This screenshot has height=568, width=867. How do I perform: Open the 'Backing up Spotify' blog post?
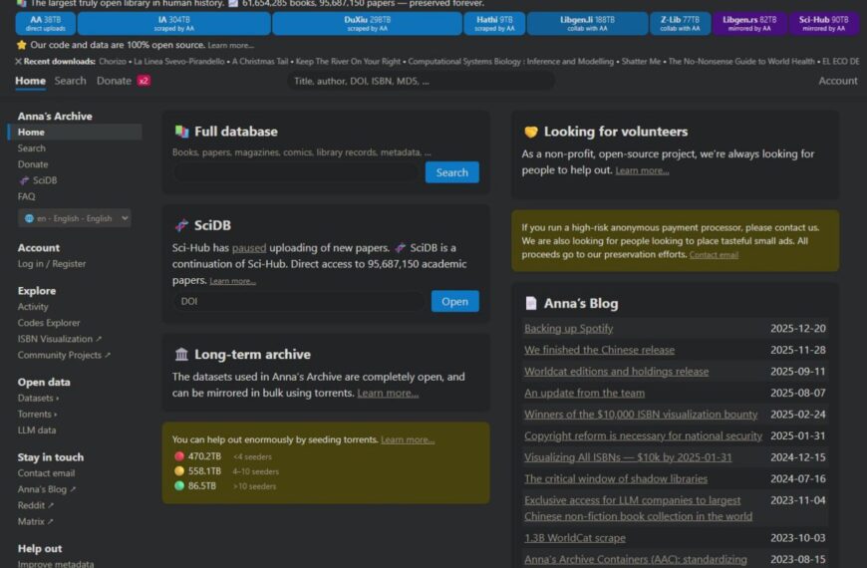click(568, 329)
